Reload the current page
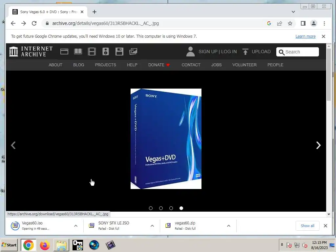 click(34, 23)
